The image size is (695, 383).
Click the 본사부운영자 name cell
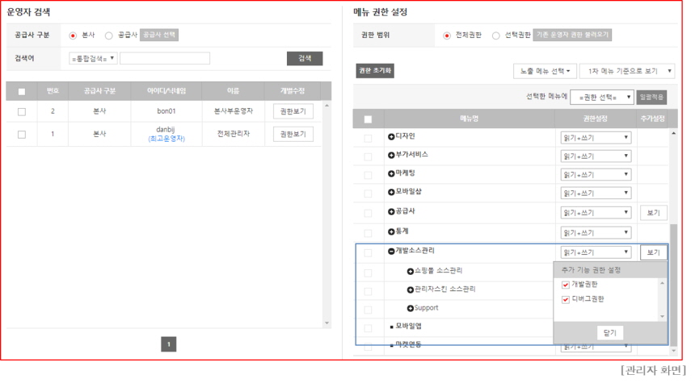click(x=233, y=111)
